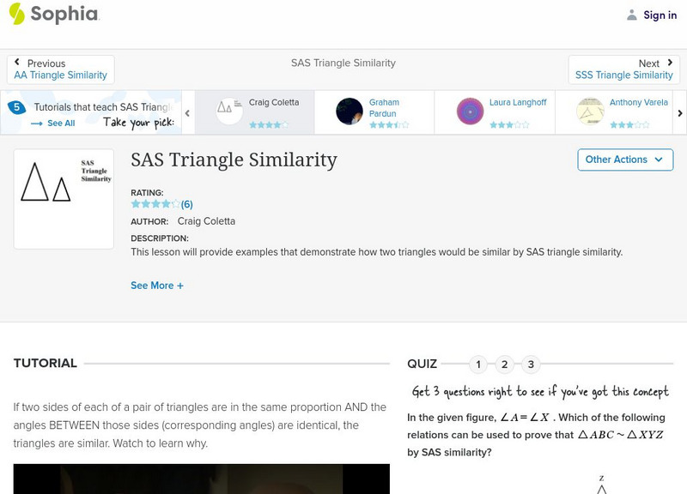Open Previous AA Triangle Similarity lesson
Viewport: 687px width, 494px height.
click(60, 69)
